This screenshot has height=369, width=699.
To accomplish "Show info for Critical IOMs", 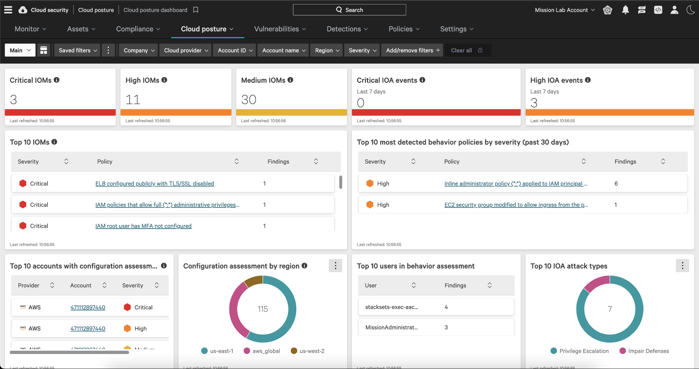I will (57, 80).
